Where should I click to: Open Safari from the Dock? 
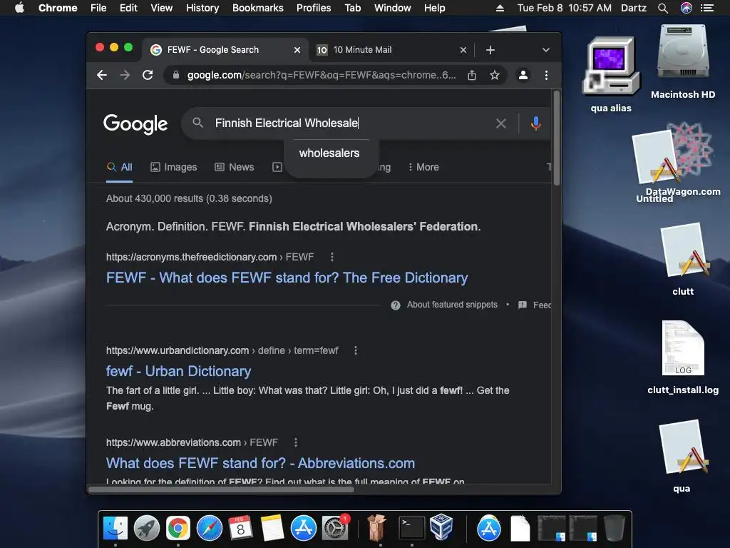tap(210, 529)
